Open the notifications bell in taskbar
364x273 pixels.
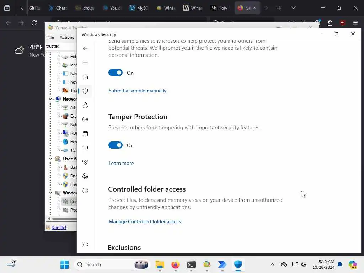(x=340, y=264)
